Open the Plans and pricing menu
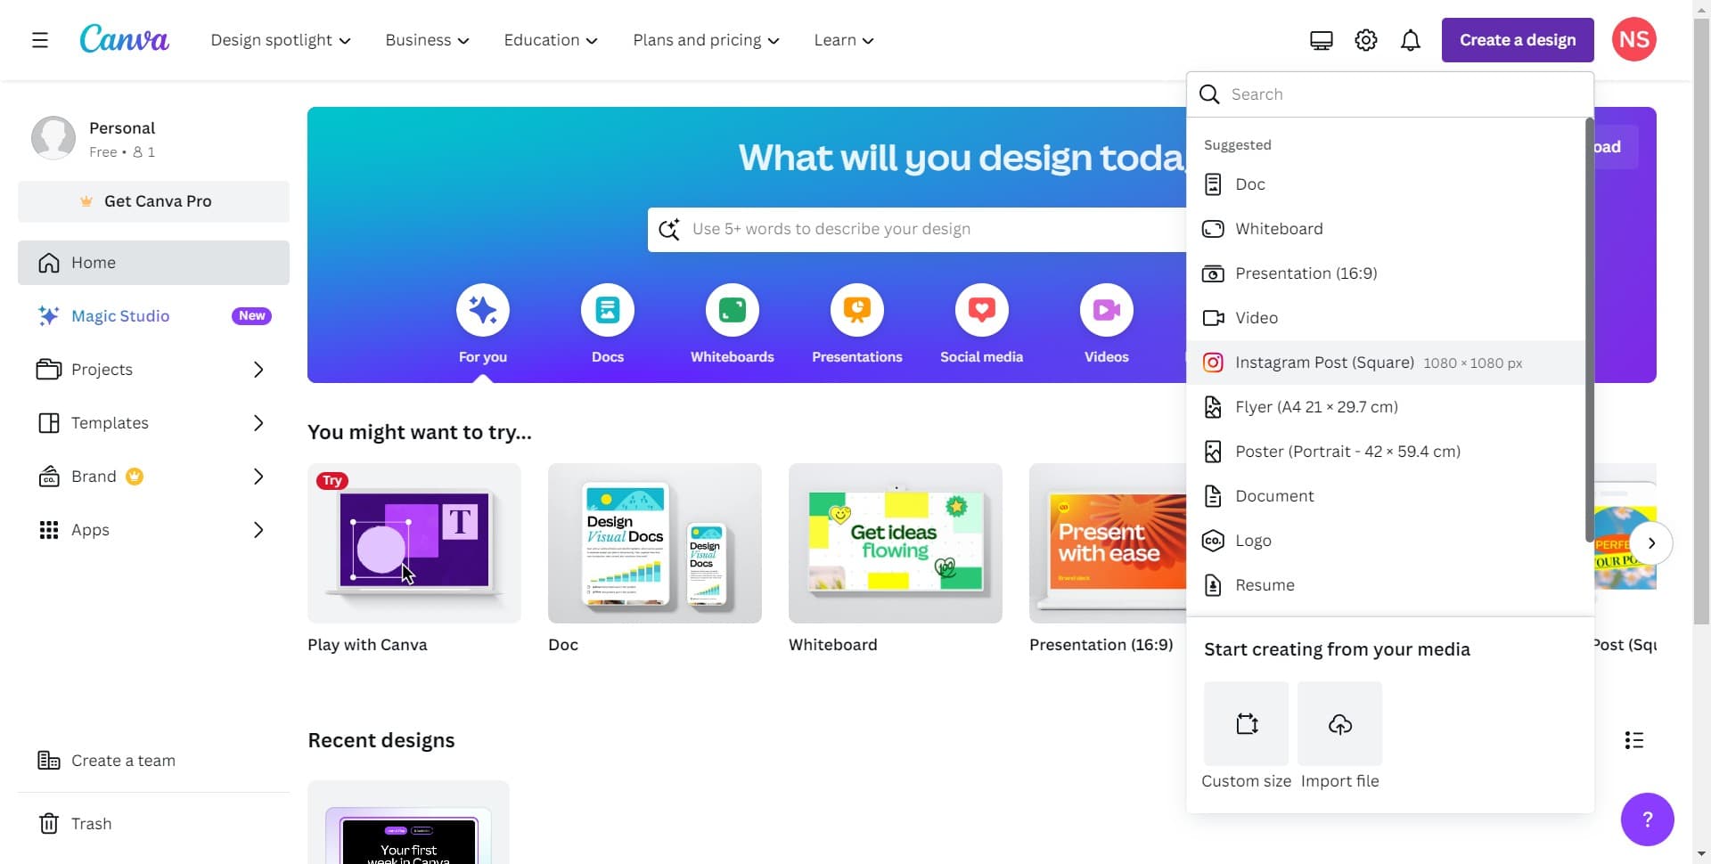 (706, 40)
